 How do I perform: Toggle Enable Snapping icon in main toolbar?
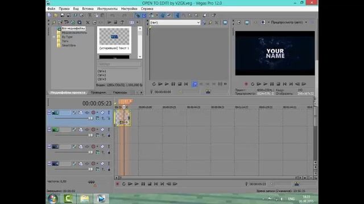click(x=138, y=15)
